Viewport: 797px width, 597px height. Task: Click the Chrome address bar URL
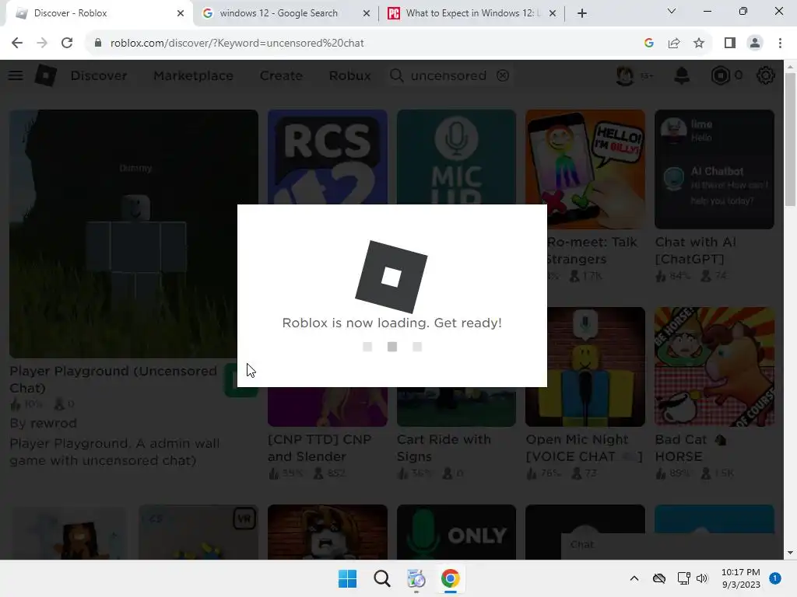click(x=237, y=44)
